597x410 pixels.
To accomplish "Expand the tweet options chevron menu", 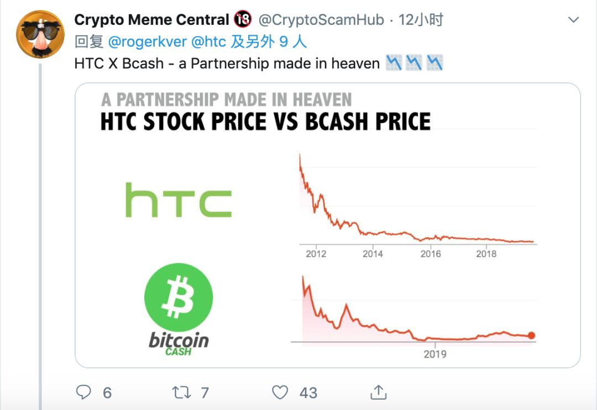I will 573,20.
